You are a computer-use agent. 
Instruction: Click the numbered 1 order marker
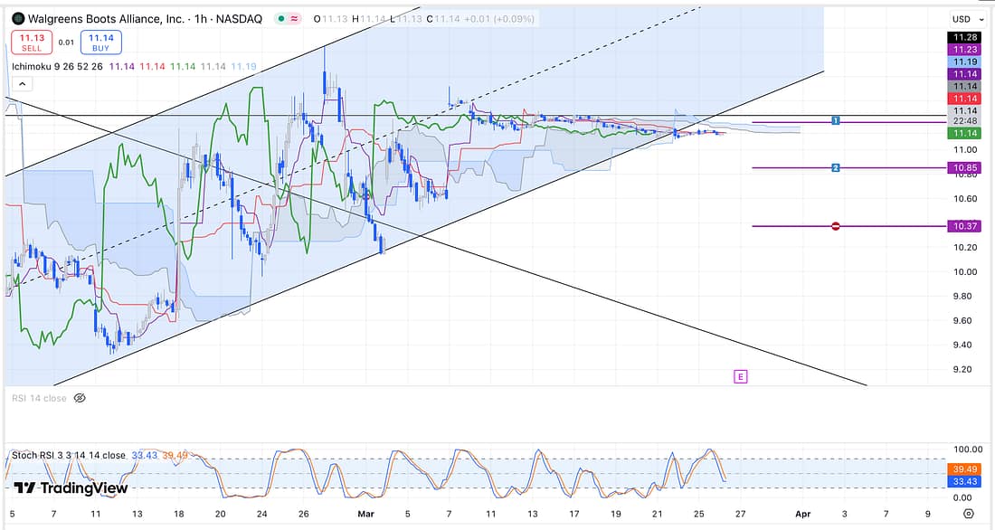[836, 120]
